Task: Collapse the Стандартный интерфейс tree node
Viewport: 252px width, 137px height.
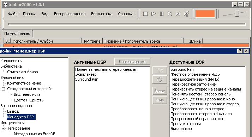Action: click(3, 89)
